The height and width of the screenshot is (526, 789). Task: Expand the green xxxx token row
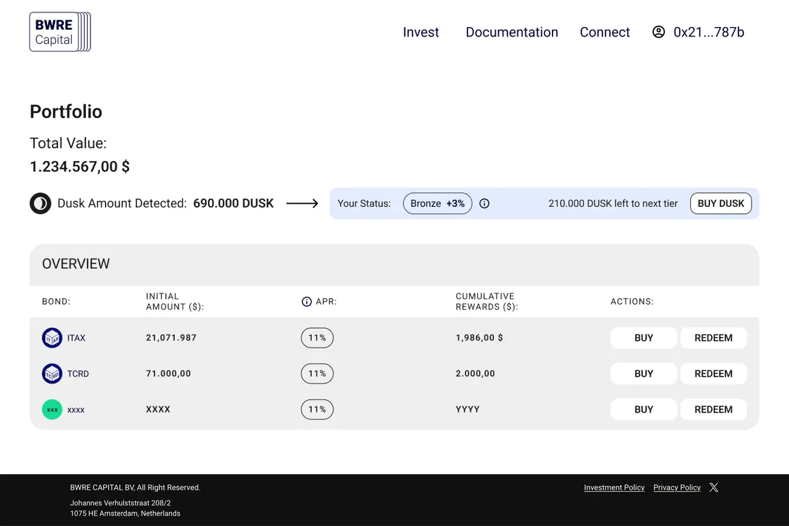[x=52, y=409]
